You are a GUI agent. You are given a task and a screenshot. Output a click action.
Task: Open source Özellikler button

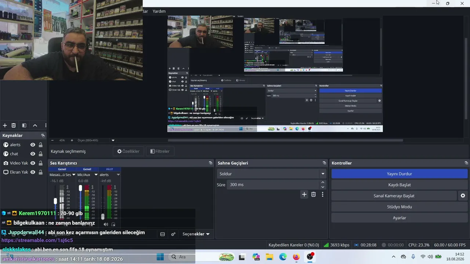(x=129, y=151)
